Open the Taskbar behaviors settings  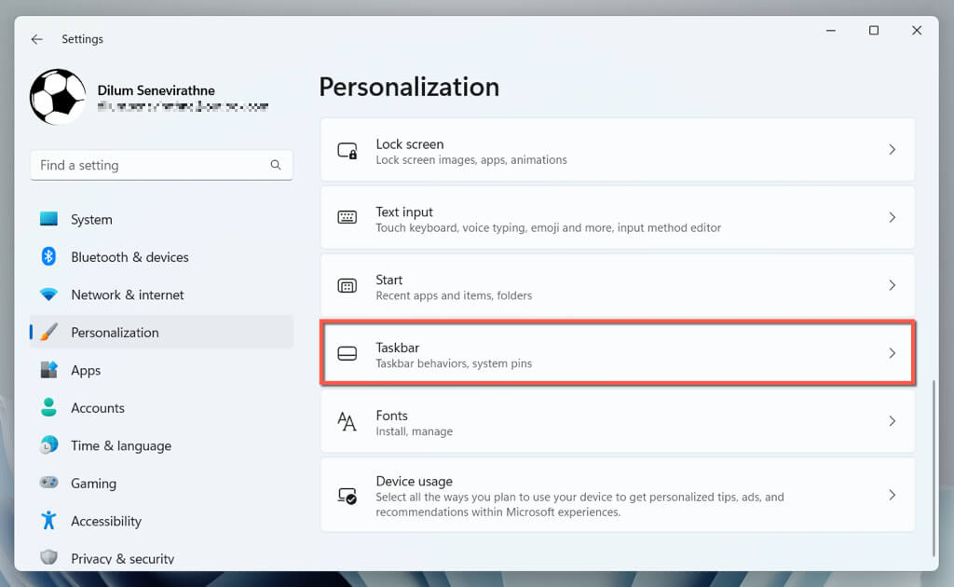(x=617, y=354)
